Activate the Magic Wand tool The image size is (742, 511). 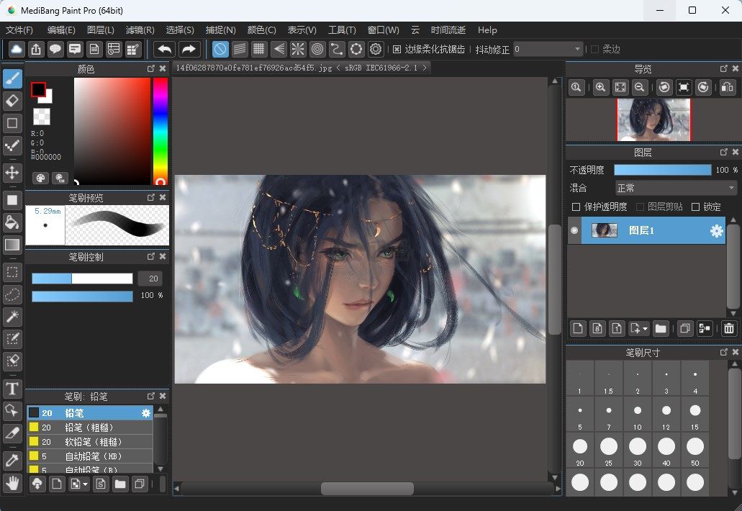click(x=12, y=317)
